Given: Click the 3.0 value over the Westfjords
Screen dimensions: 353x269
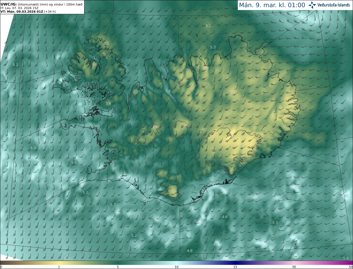Looking at the screenshot, I should coord(94,64).
